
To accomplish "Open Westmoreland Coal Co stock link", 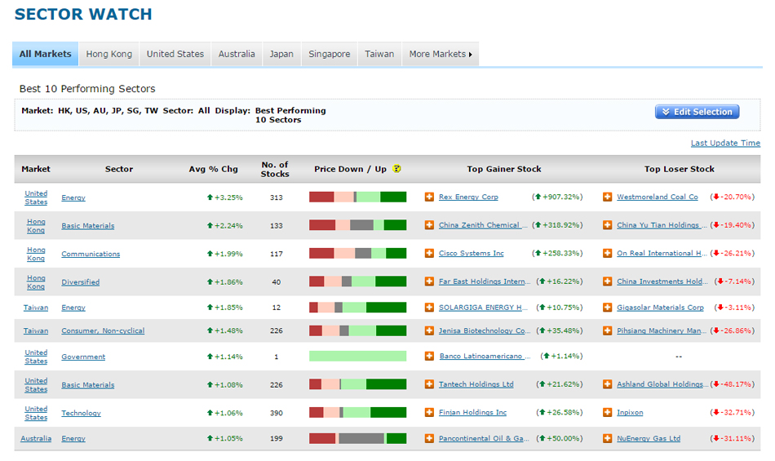I will (658, 197).
